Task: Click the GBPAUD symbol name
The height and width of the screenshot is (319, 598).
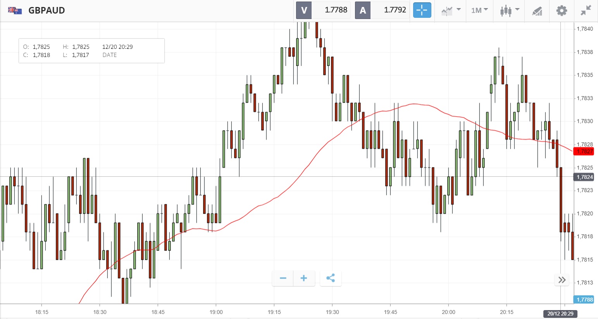Action: [47, 10]
